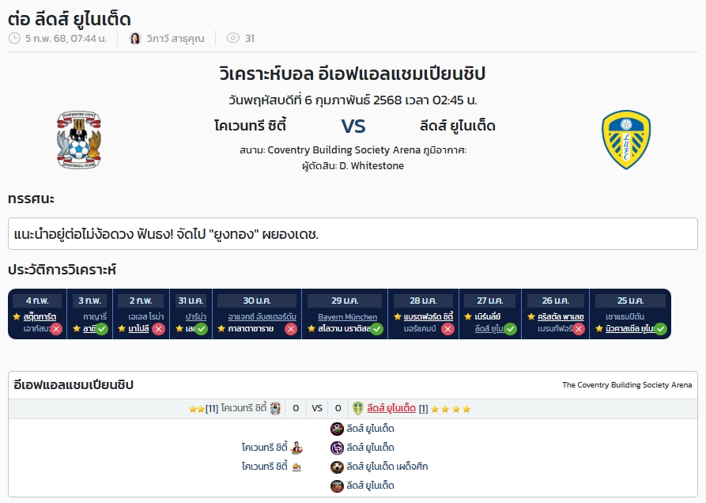Click the purple LP tipster logo
This screenshot has width=706, height=503.
337,448
